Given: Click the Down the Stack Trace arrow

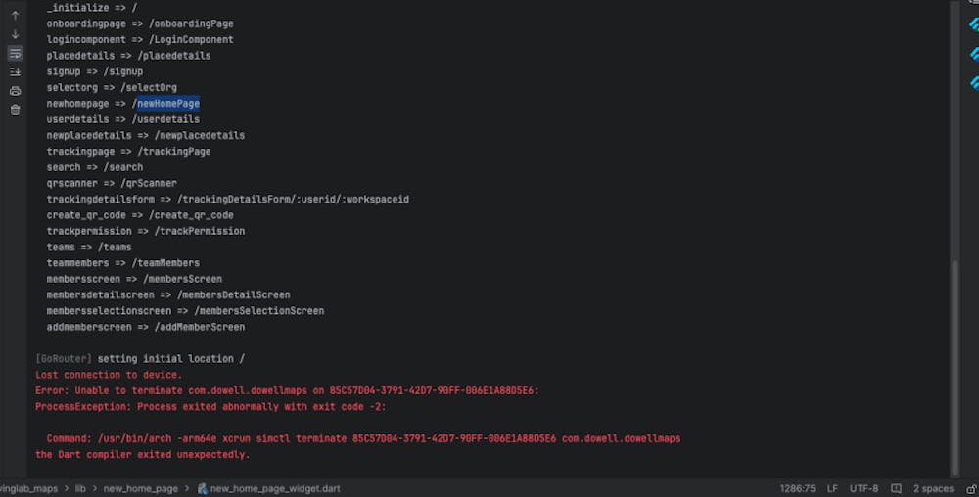Looking at the screenshot, I should (15, 34).
